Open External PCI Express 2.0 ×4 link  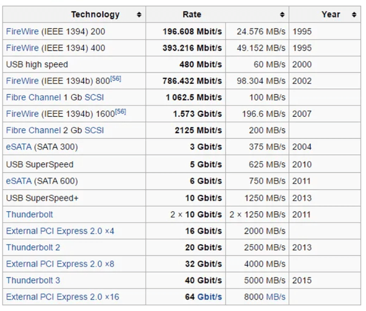60,231
